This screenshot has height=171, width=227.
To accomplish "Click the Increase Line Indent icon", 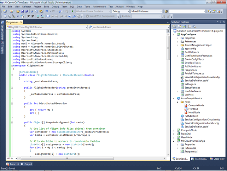I will point(33,16).
